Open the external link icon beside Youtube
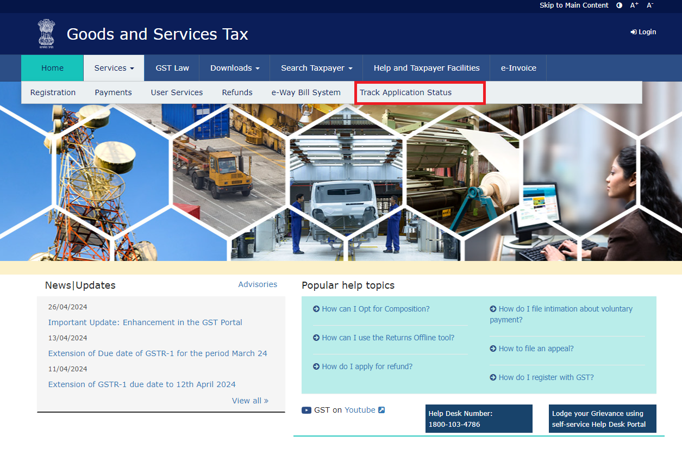 tap(380, 409)
